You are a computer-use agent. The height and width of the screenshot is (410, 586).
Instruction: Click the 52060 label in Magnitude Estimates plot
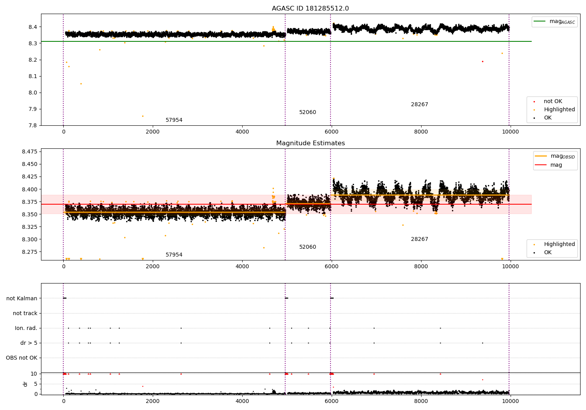pyautogui.click(x=307, y=247)
